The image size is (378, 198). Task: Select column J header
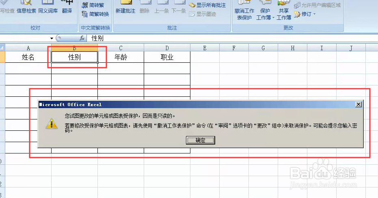coord(351,48)
